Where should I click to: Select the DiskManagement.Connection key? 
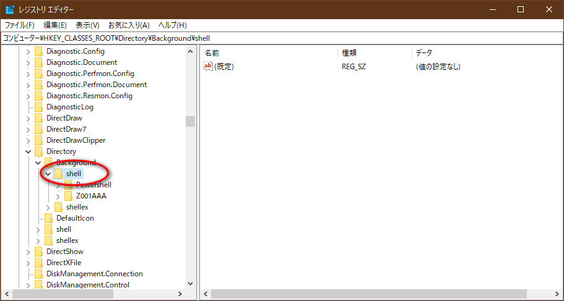point(94,274)
